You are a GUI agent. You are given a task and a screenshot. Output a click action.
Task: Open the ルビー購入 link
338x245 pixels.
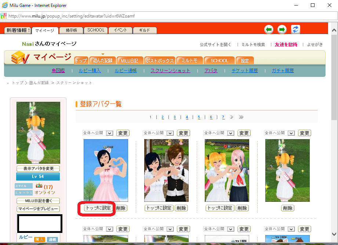[x=90, y=71]
